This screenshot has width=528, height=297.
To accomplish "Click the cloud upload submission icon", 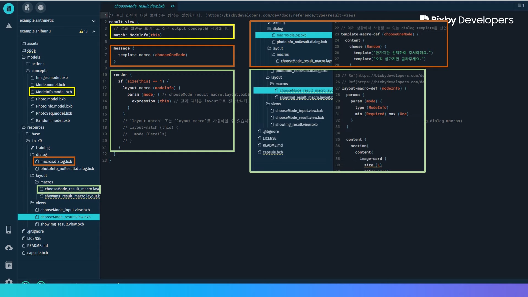I will pyautogui.click(x=9, y=248).
